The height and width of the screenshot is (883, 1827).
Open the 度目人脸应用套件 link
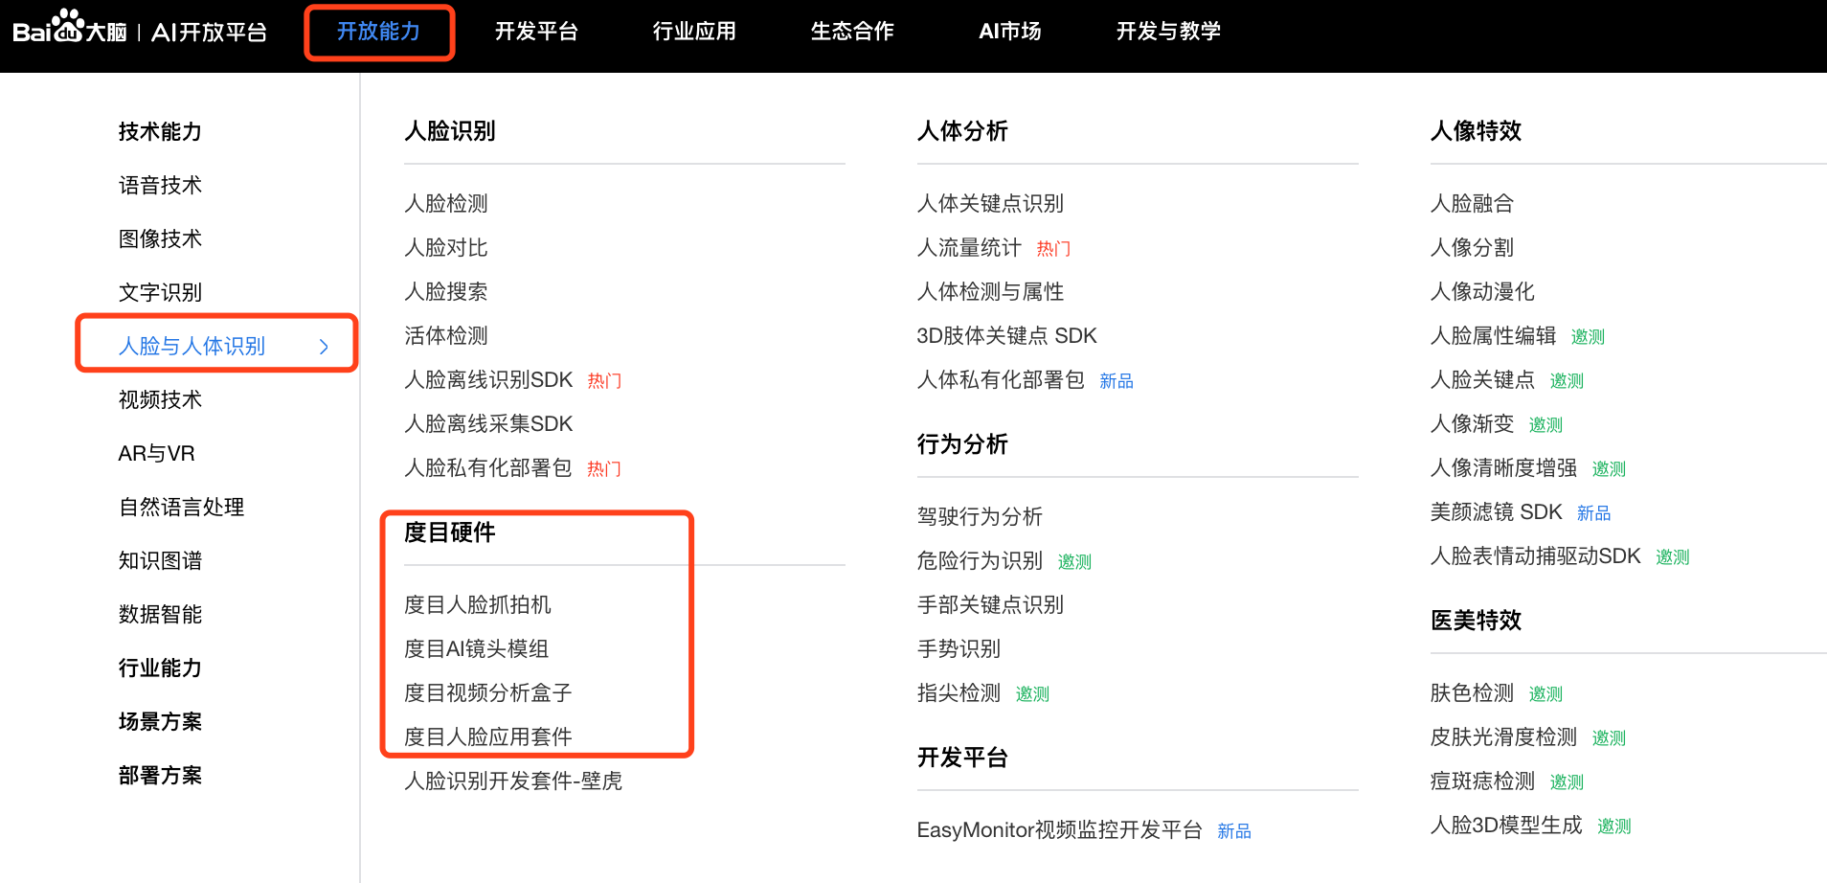click(488, 736)
